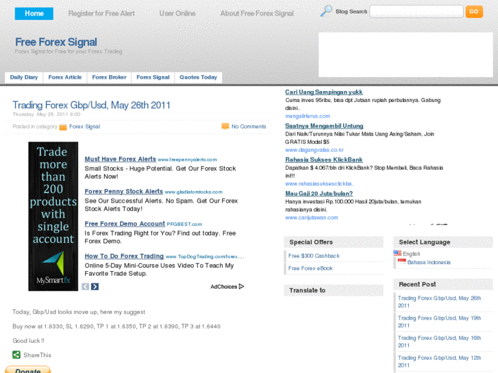This screenshot has height=373, width=498.
Task: Click the MySmartfx banner advertisement
Action: coord(53,216)
